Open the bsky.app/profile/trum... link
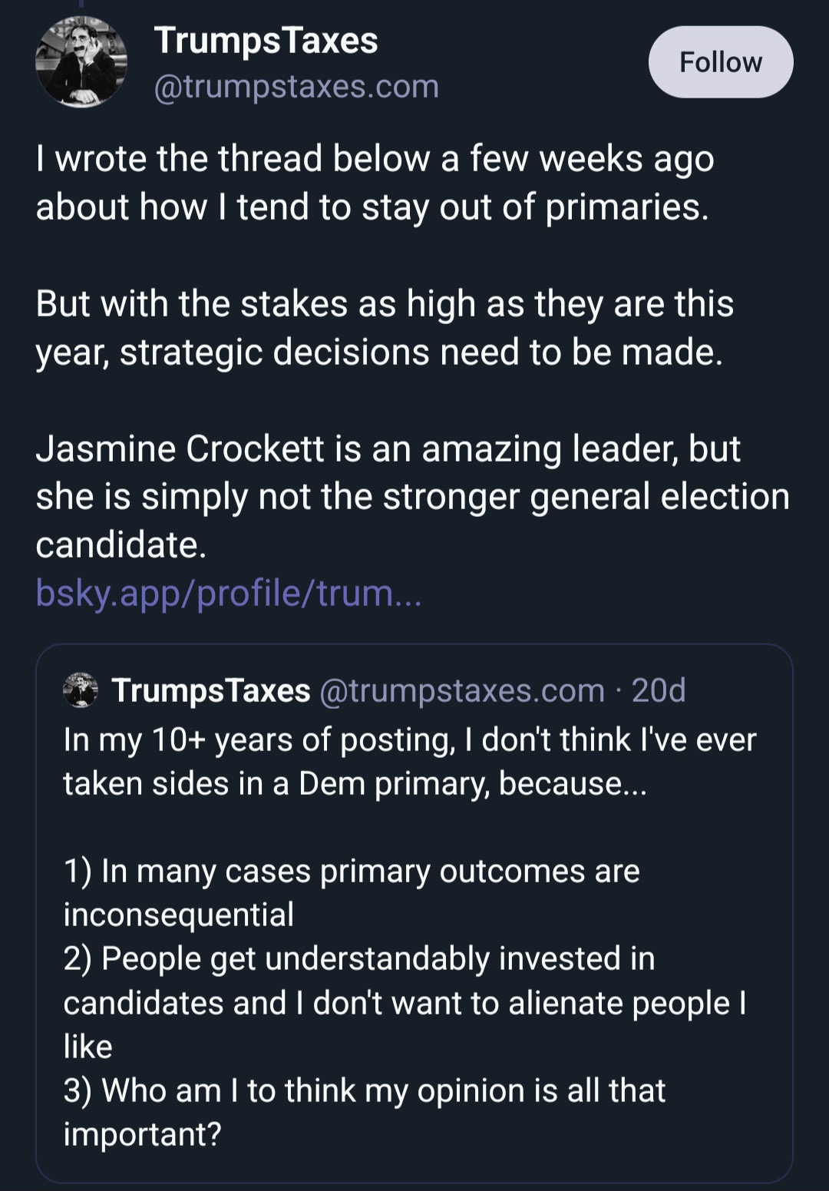Image resolution: width=829 pixels, height=1191 pixels. 229,593
